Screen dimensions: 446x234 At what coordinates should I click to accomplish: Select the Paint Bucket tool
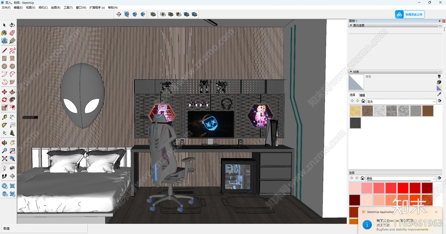4,33
